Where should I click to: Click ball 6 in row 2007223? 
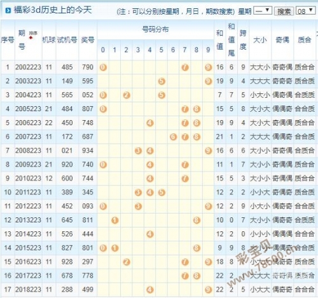click(x=173, y=137)
